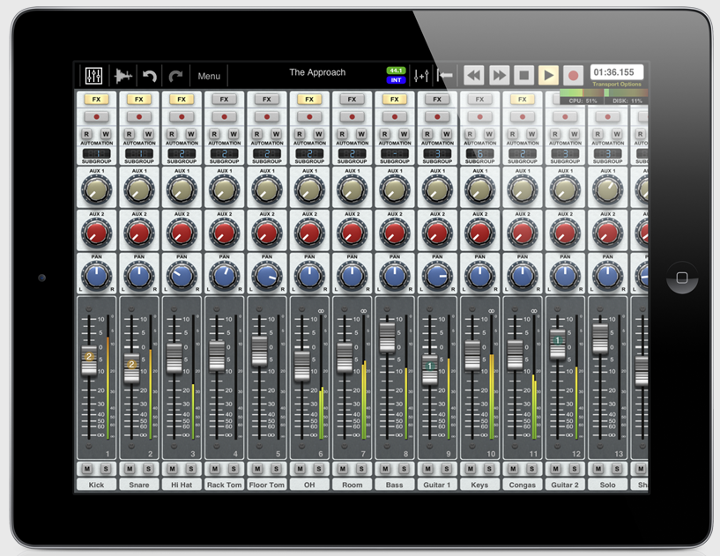Solo the OH channel

[319, 469]
